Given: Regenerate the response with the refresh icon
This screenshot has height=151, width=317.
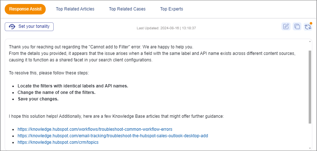Looking at the screenshot, I should pos(308,27).
